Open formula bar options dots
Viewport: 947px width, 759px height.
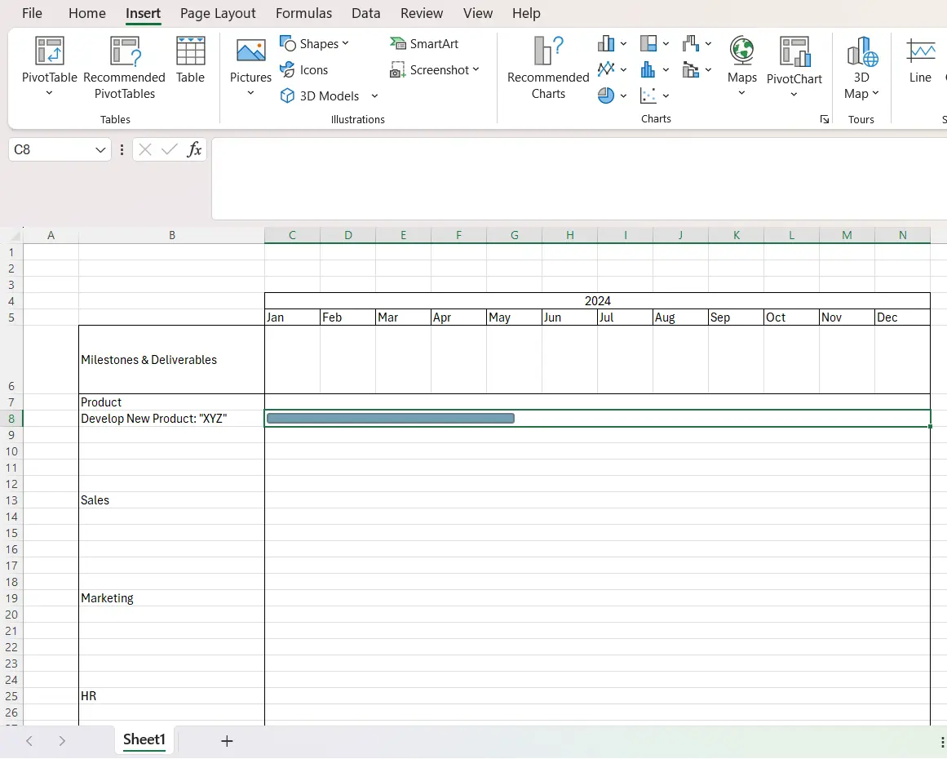[x=122, y=149]
